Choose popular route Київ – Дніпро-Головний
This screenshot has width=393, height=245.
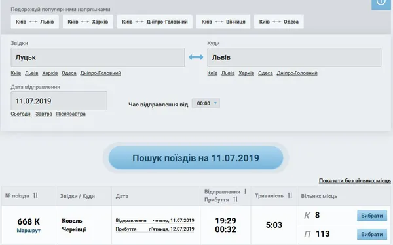(155, 22)
